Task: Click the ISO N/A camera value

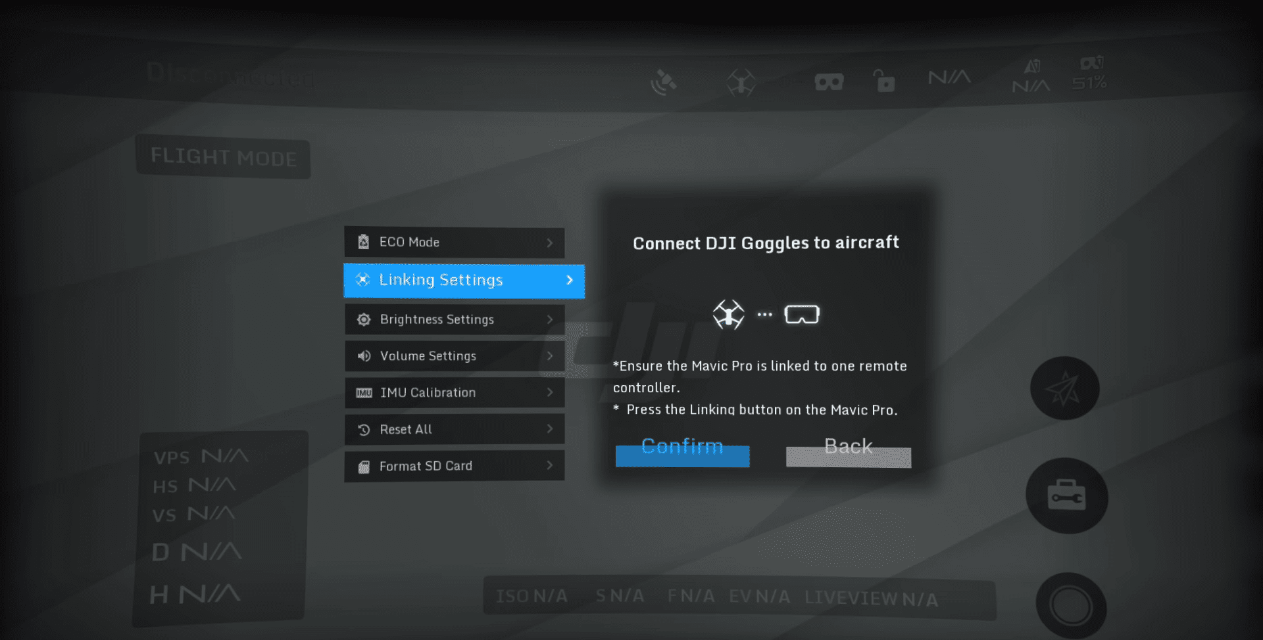Action: point(532,596)
